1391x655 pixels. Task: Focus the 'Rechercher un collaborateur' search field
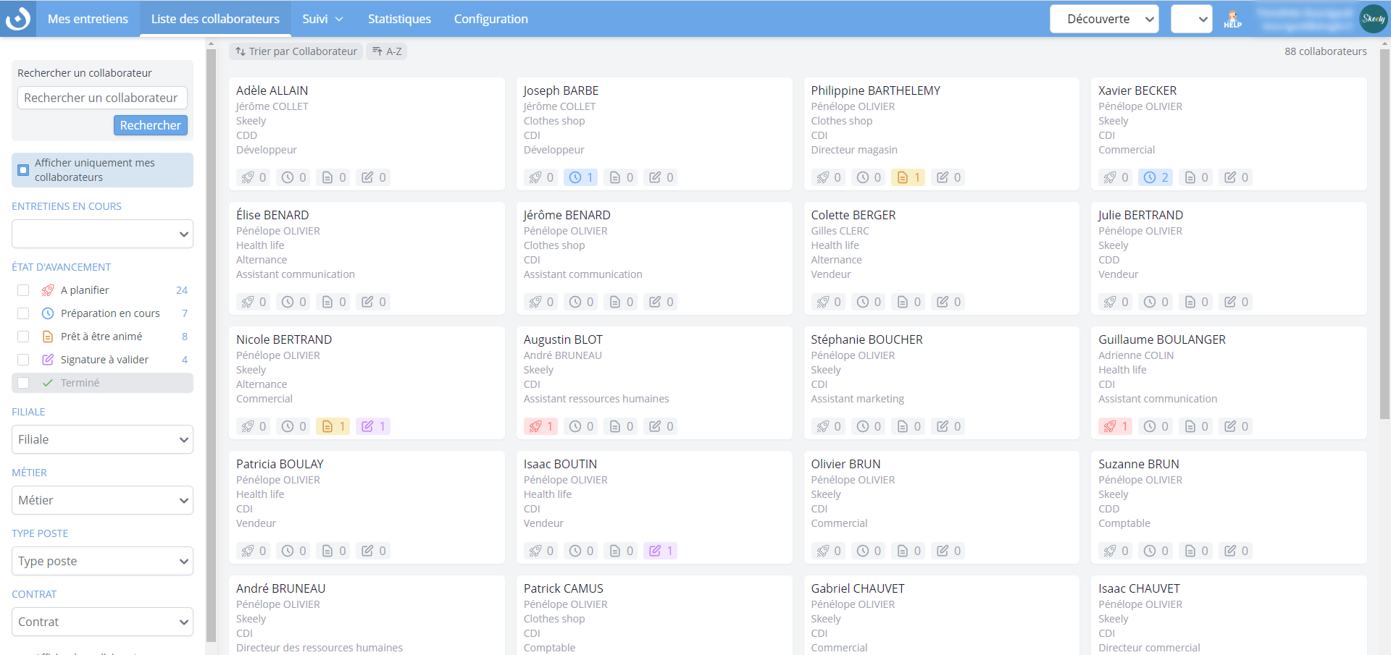102,98
